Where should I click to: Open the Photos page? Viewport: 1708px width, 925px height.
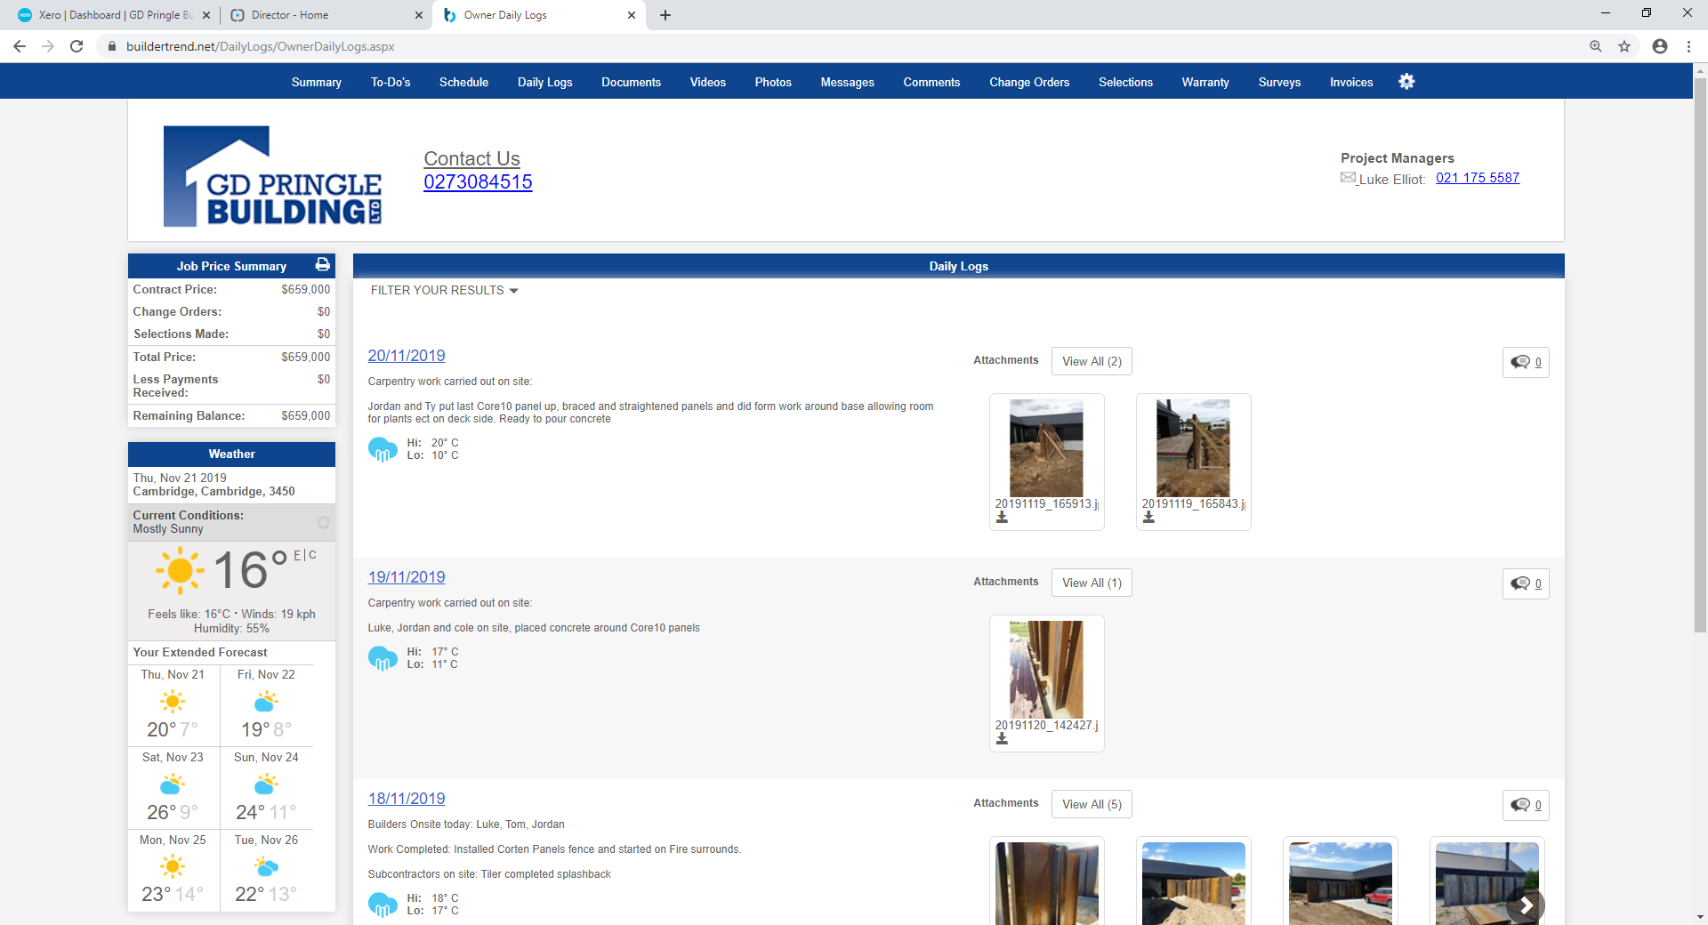(x=773, y=82)
